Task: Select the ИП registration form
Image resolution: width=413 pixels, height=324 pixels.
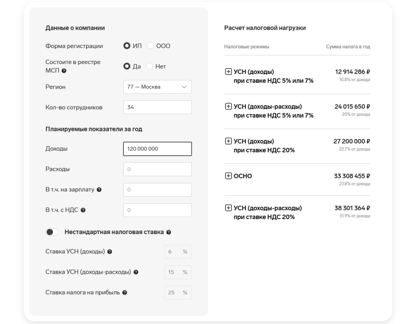Action: [127, 46]
